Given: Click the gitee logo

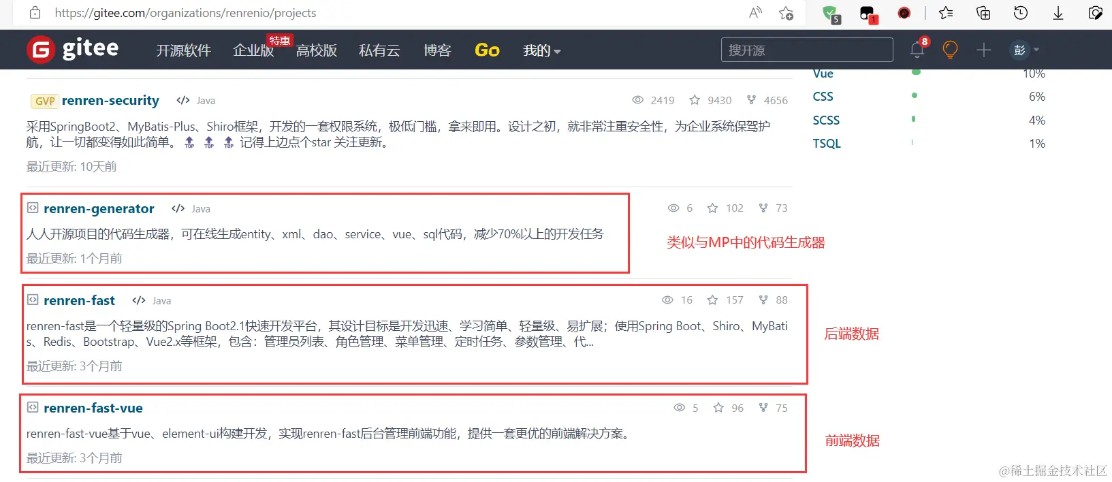Looking at the screenshot, I should [x=73, y=49].
